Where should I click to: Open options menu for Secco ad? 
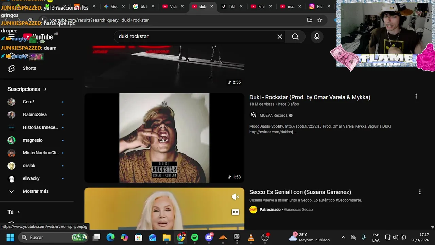coord(420,192)
